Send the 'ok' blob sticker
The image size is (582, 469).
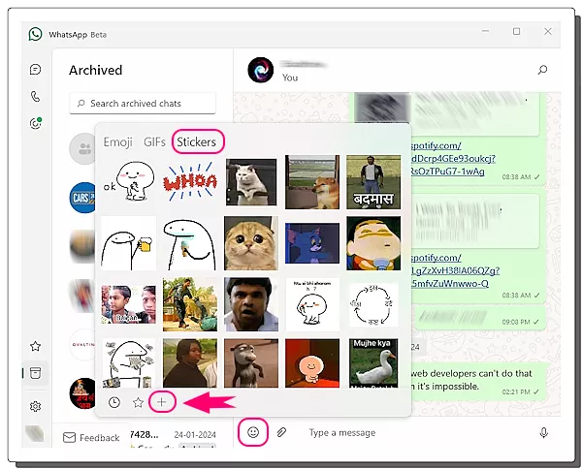tap(128, 181)
